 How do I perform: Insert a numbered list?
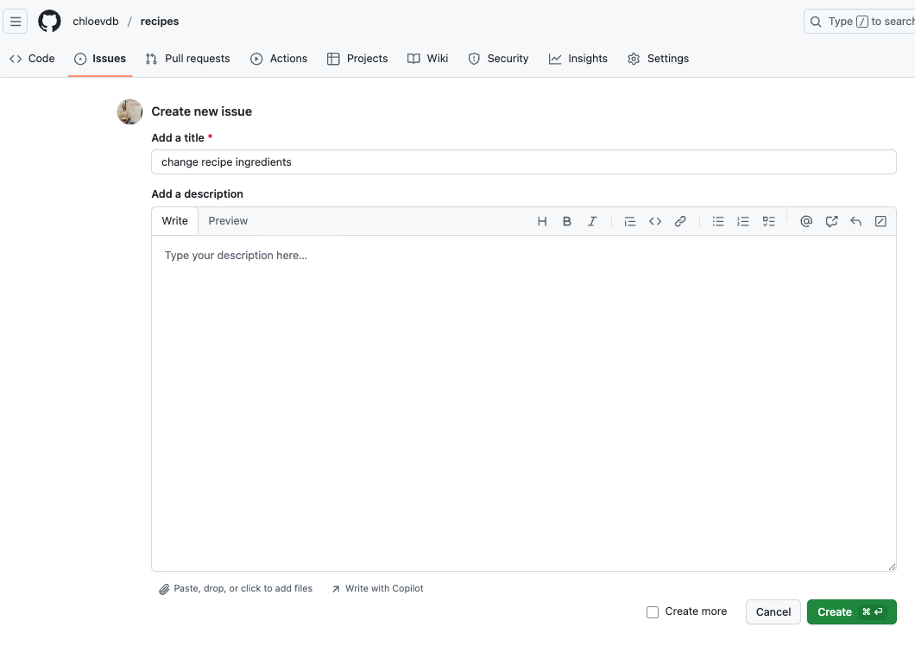click(x=743, y=221)
